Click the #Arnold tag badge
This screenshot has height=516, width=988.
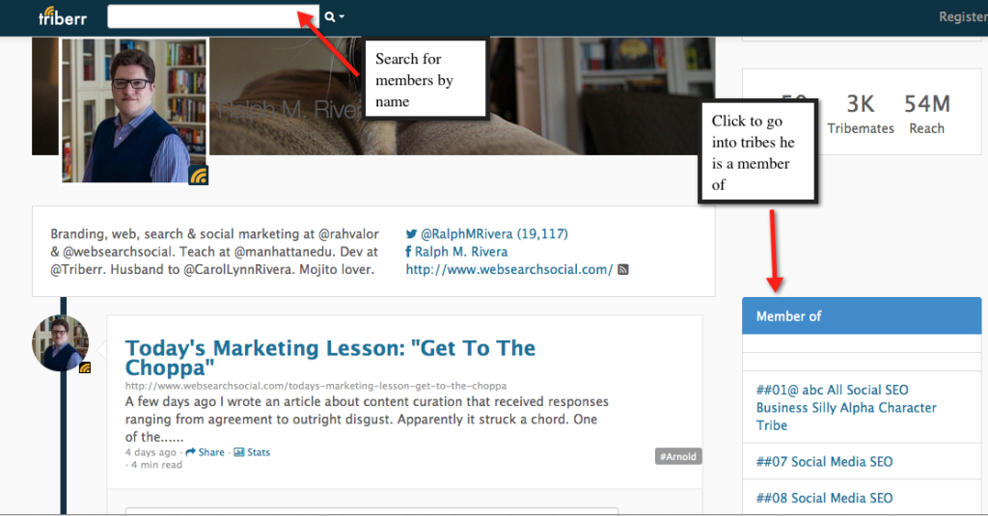[678, 457]
